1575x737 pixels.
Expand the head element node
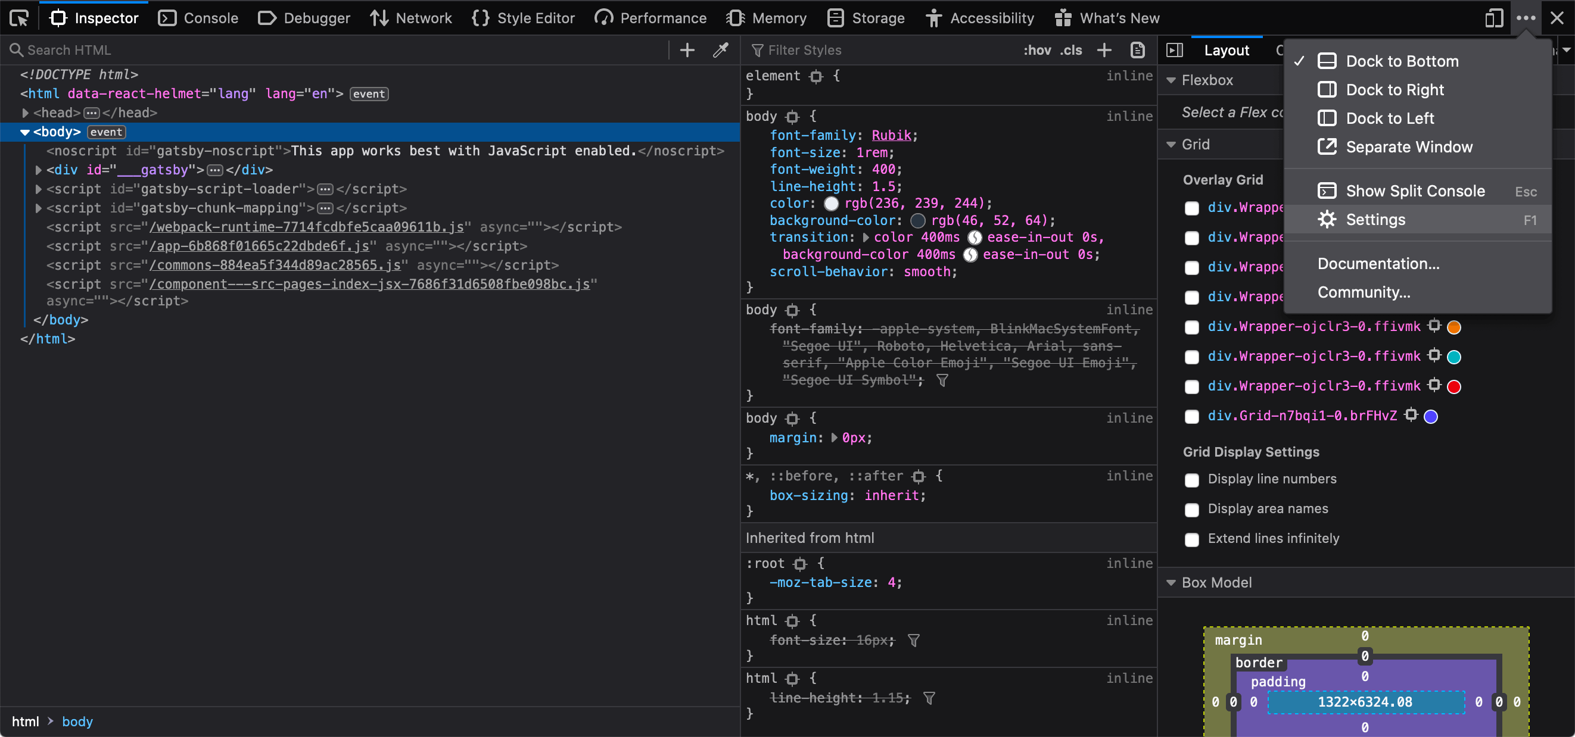(x=25, y=113)
